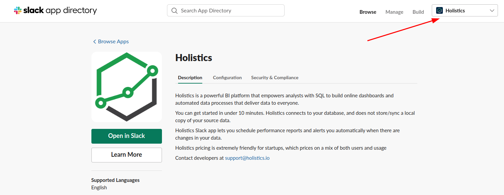Viewport: 504px width, 195px height.
Task: Expand the Holistics workspace dropdown arrow
Action: [x=492, y=11]
